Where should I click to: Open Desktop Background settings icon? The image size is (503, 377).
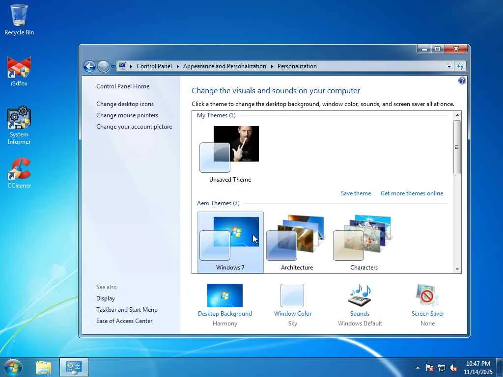click(x=225, y=296)
